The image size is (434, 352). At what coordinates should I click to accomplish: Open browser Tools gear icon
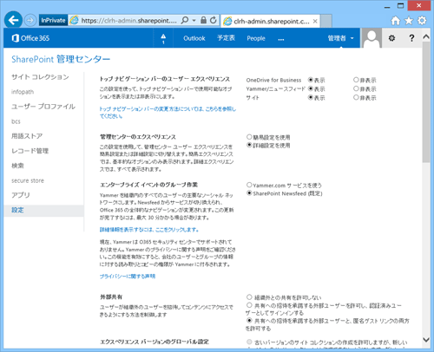422,21
